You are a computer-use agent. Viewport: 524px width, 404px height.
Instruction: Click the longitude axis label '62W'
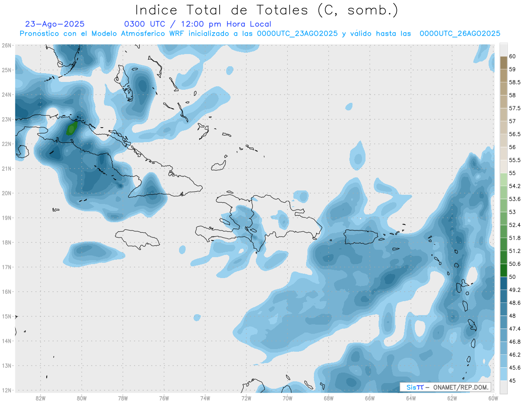click(452, 398)
